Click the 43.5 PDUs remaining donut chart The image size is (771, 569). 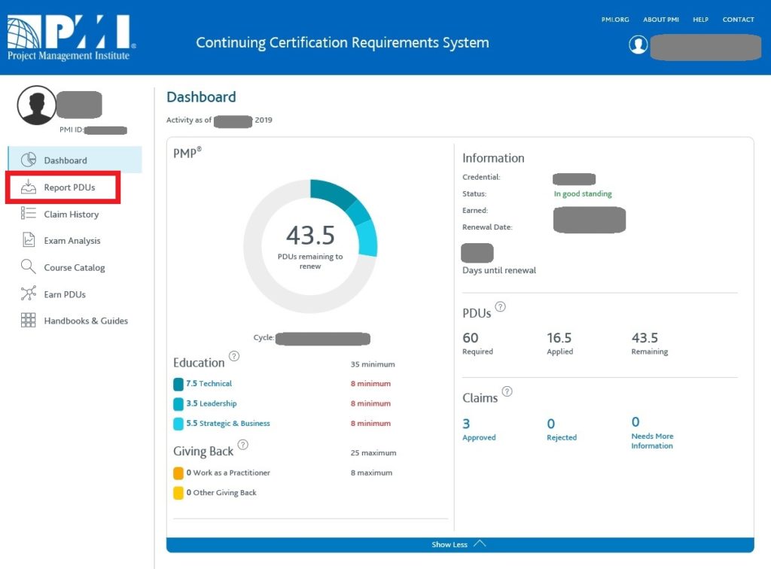click(x=310, y=245)
